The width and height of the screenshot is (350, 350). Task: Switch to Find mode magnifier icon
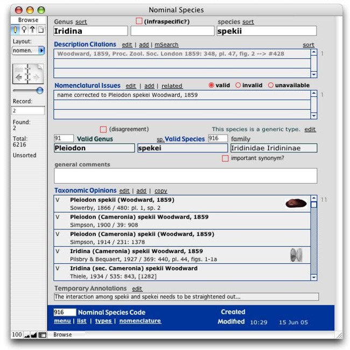click(x=24, y=30)
